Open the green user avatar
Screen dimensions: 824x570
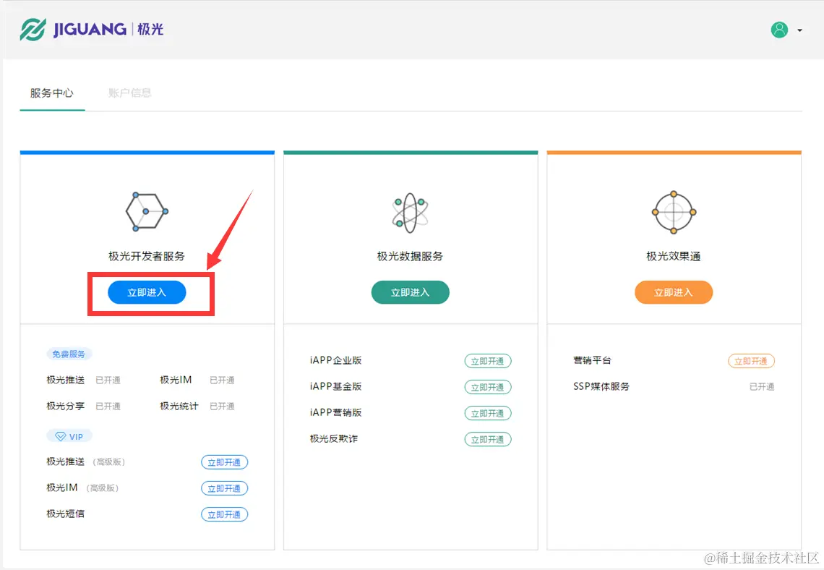click(x=779, y=30)
